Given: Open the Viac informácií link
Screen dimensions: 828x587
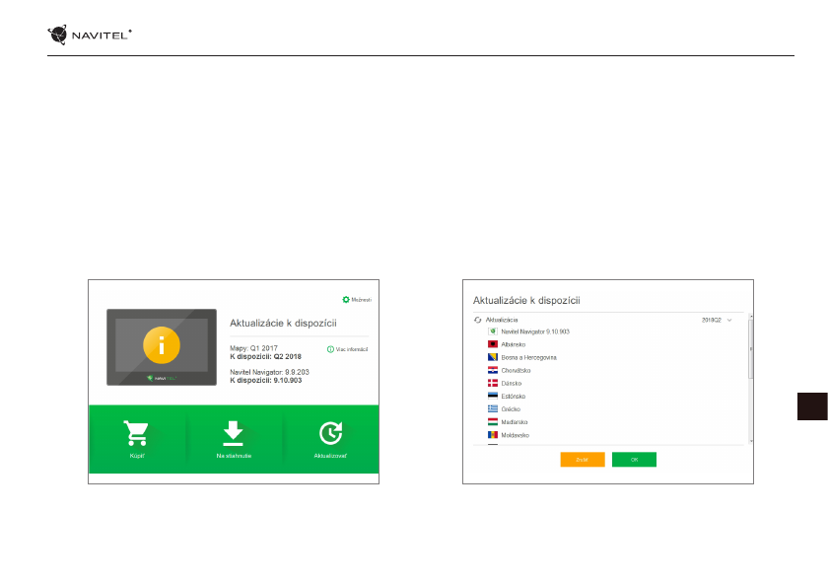Looking at the screenshot, I should 347,349.
